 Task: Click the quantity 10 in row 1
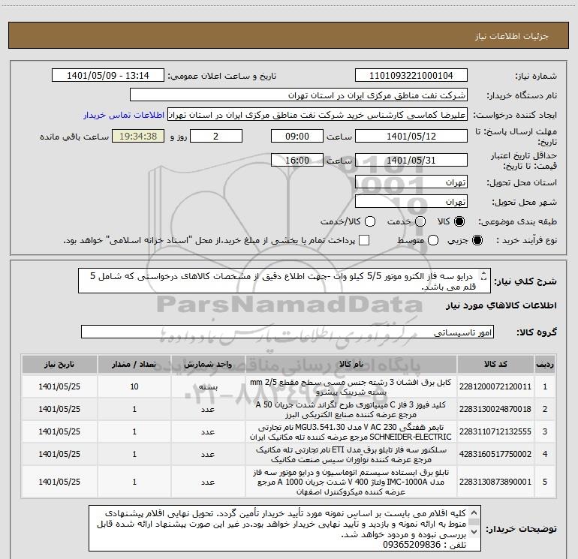[x=134, y=386]
